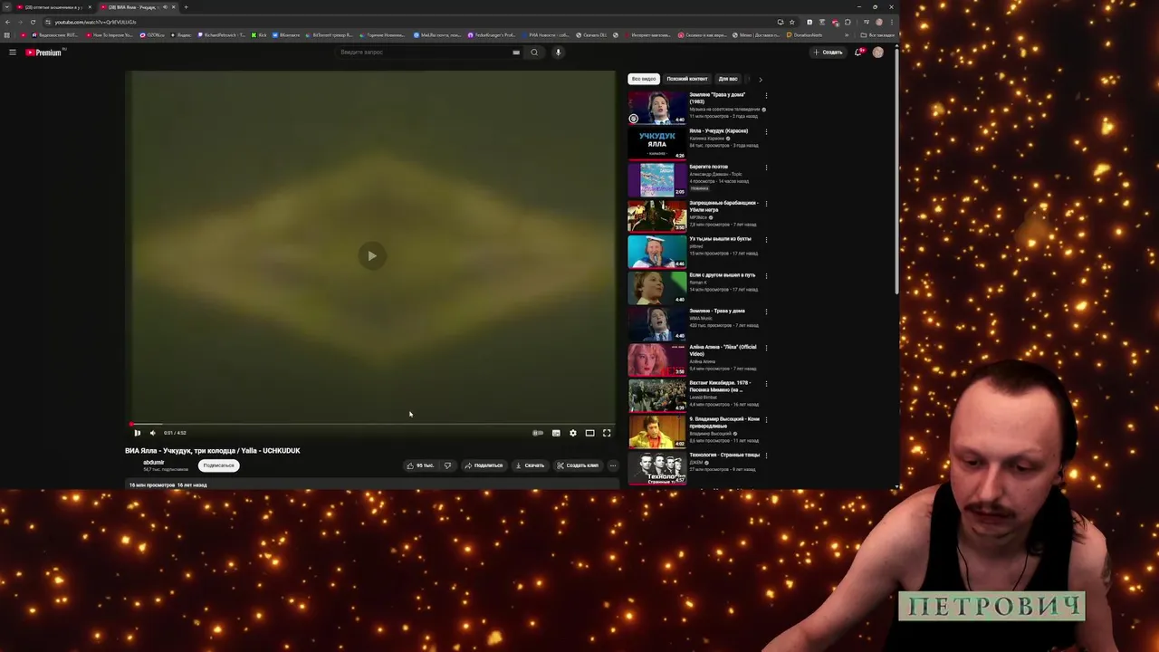The width and height of the screenshot is (1159, 652).
Task: Open the Земляне 'Трава у дома' (1983) thumbnail
Action: point(657,107)
